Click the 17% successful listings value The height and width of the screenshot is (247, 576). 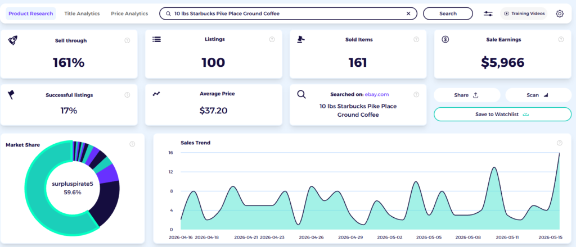pyautogui.click(x=69, y=111)
